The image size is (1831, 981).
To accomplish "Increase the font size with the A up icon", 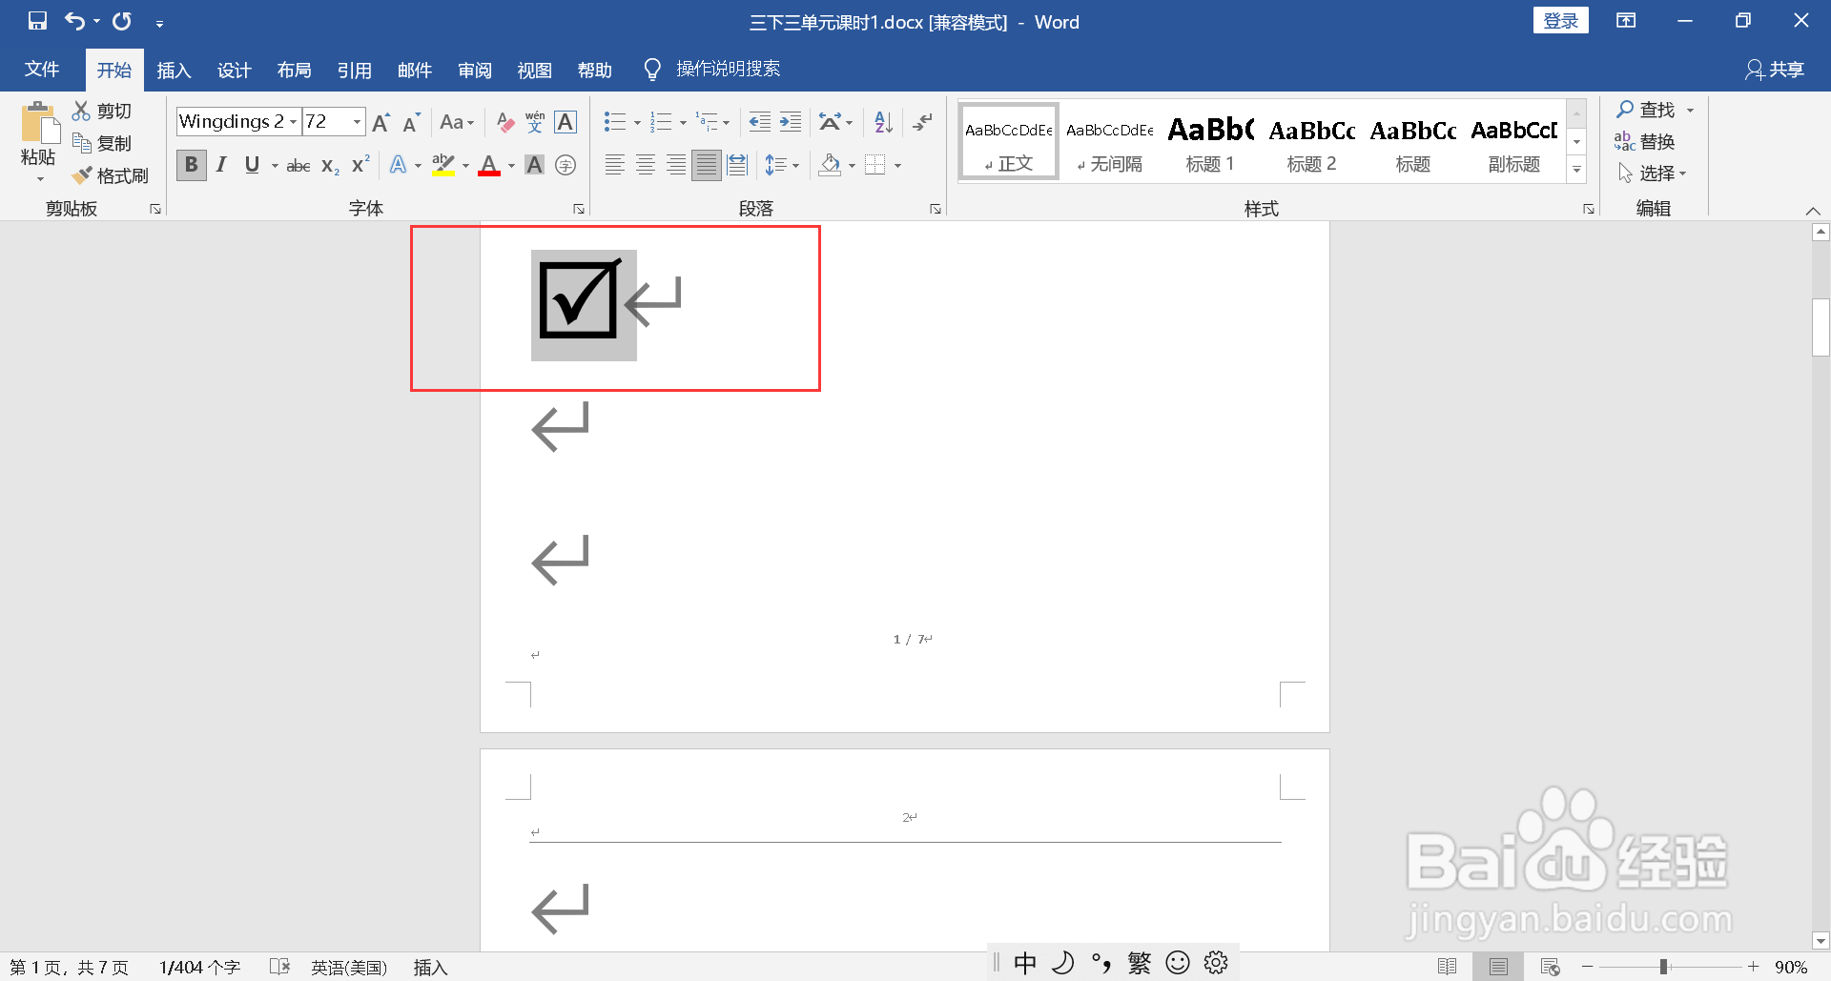I will pos(381,122).
